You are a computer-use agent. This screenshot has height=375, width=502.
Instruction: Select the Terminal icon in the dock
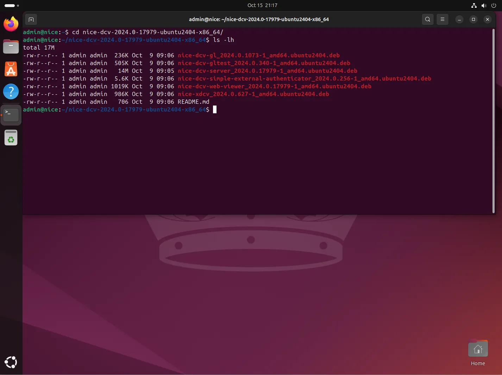[x=11, y=114]
